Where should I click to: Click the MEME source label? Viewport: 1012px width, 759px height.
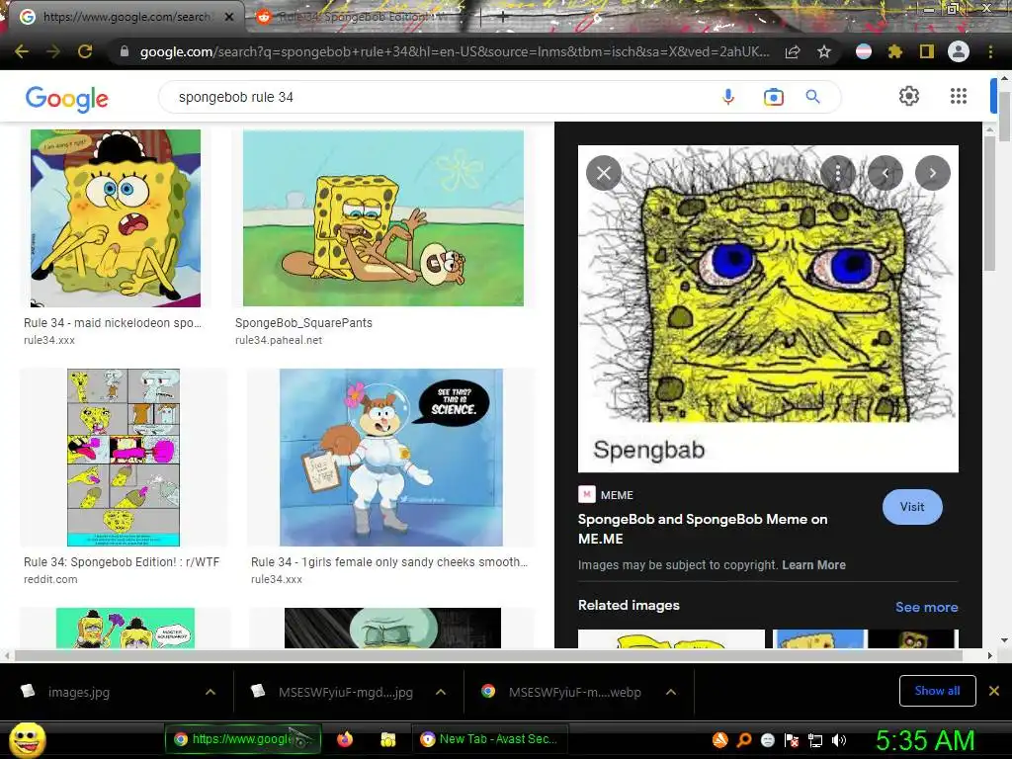click(x=617, y=495)
